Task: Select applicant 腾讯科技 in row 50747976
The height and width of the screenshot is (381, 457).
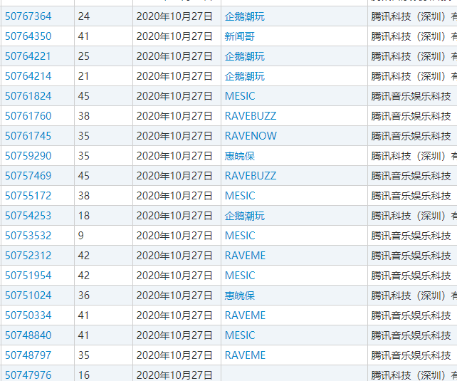Action: click(x=412, y=375)
